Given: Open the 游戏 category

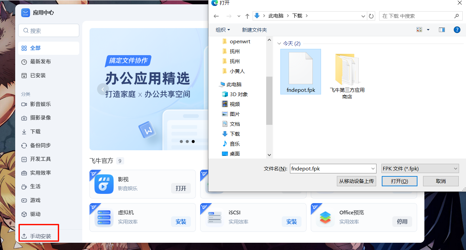Looking at the screenshot, I should pos(49,200).
